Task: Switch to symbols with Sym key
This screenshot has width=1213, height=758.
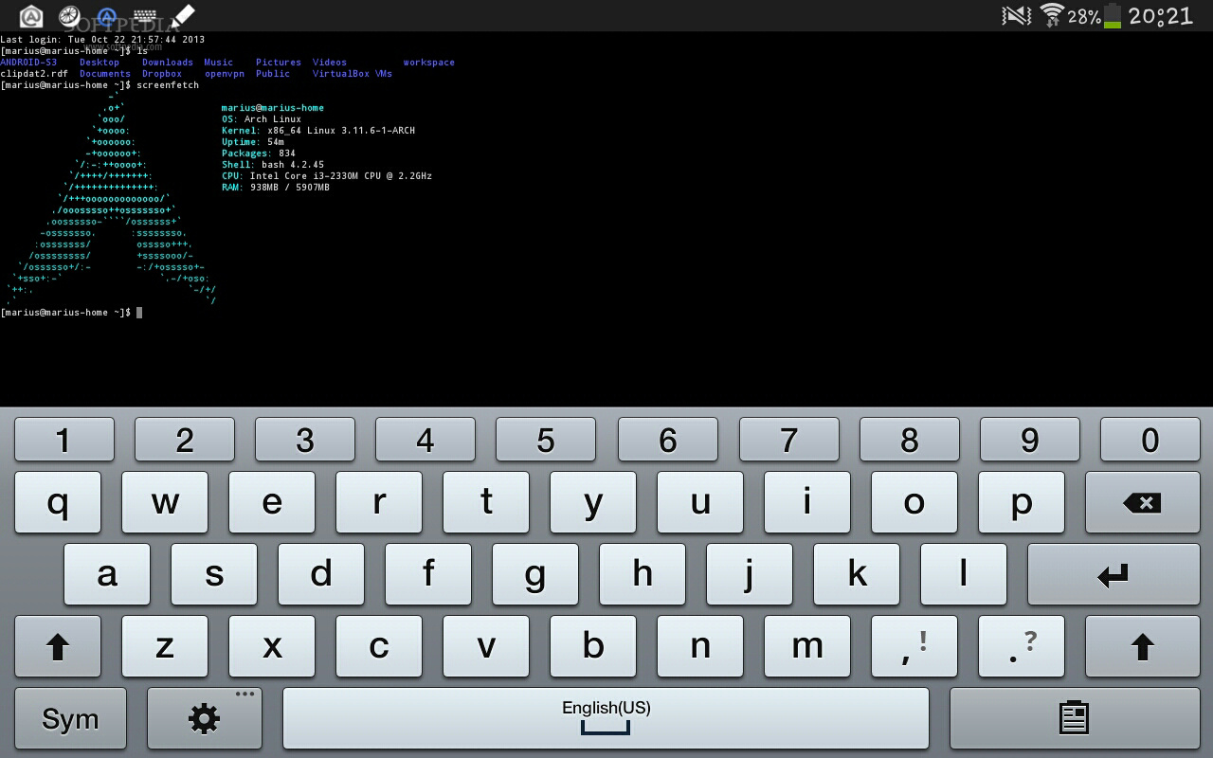Action: (70, 718)
